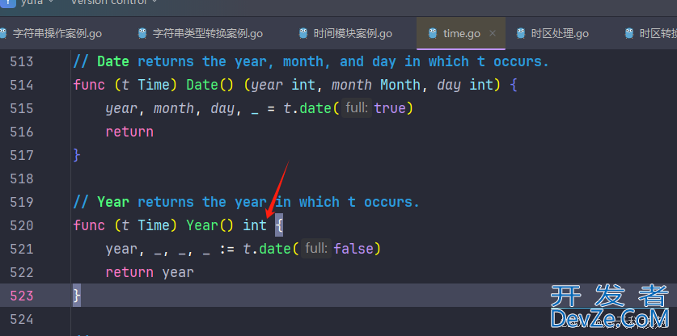Click the Month type in Date's signature
The image size is (677, 336).
tap(400, 85)
